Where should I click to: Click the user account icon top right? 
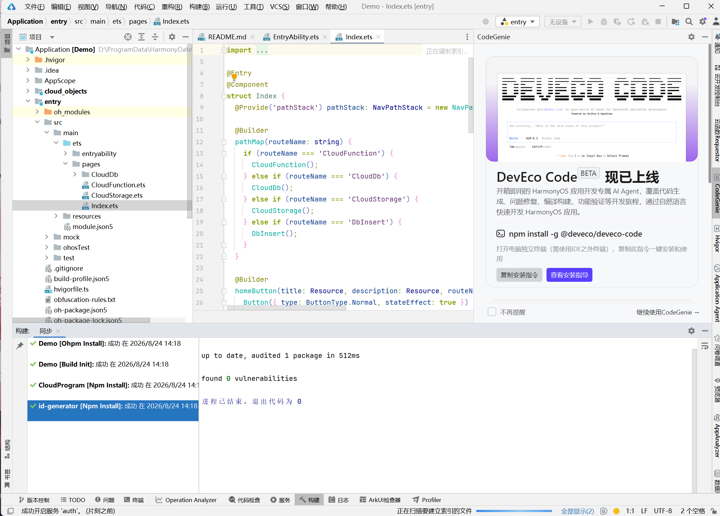tap(716, 22)
